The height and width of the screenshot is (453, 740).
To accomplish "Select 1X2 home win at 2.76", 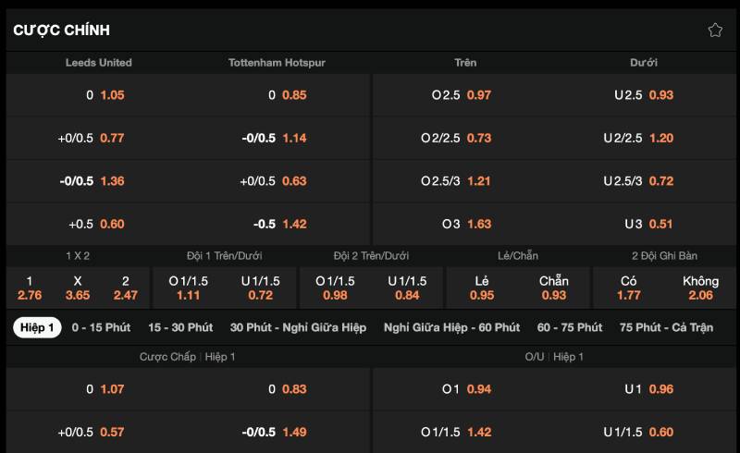I will pos(30,288).
